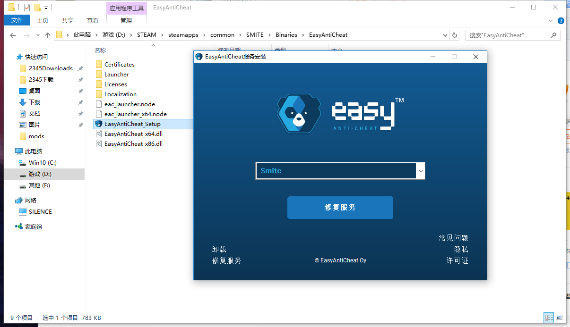Open the 管理 ribbon tab
570x327 pixels.
tap(126, 20)
